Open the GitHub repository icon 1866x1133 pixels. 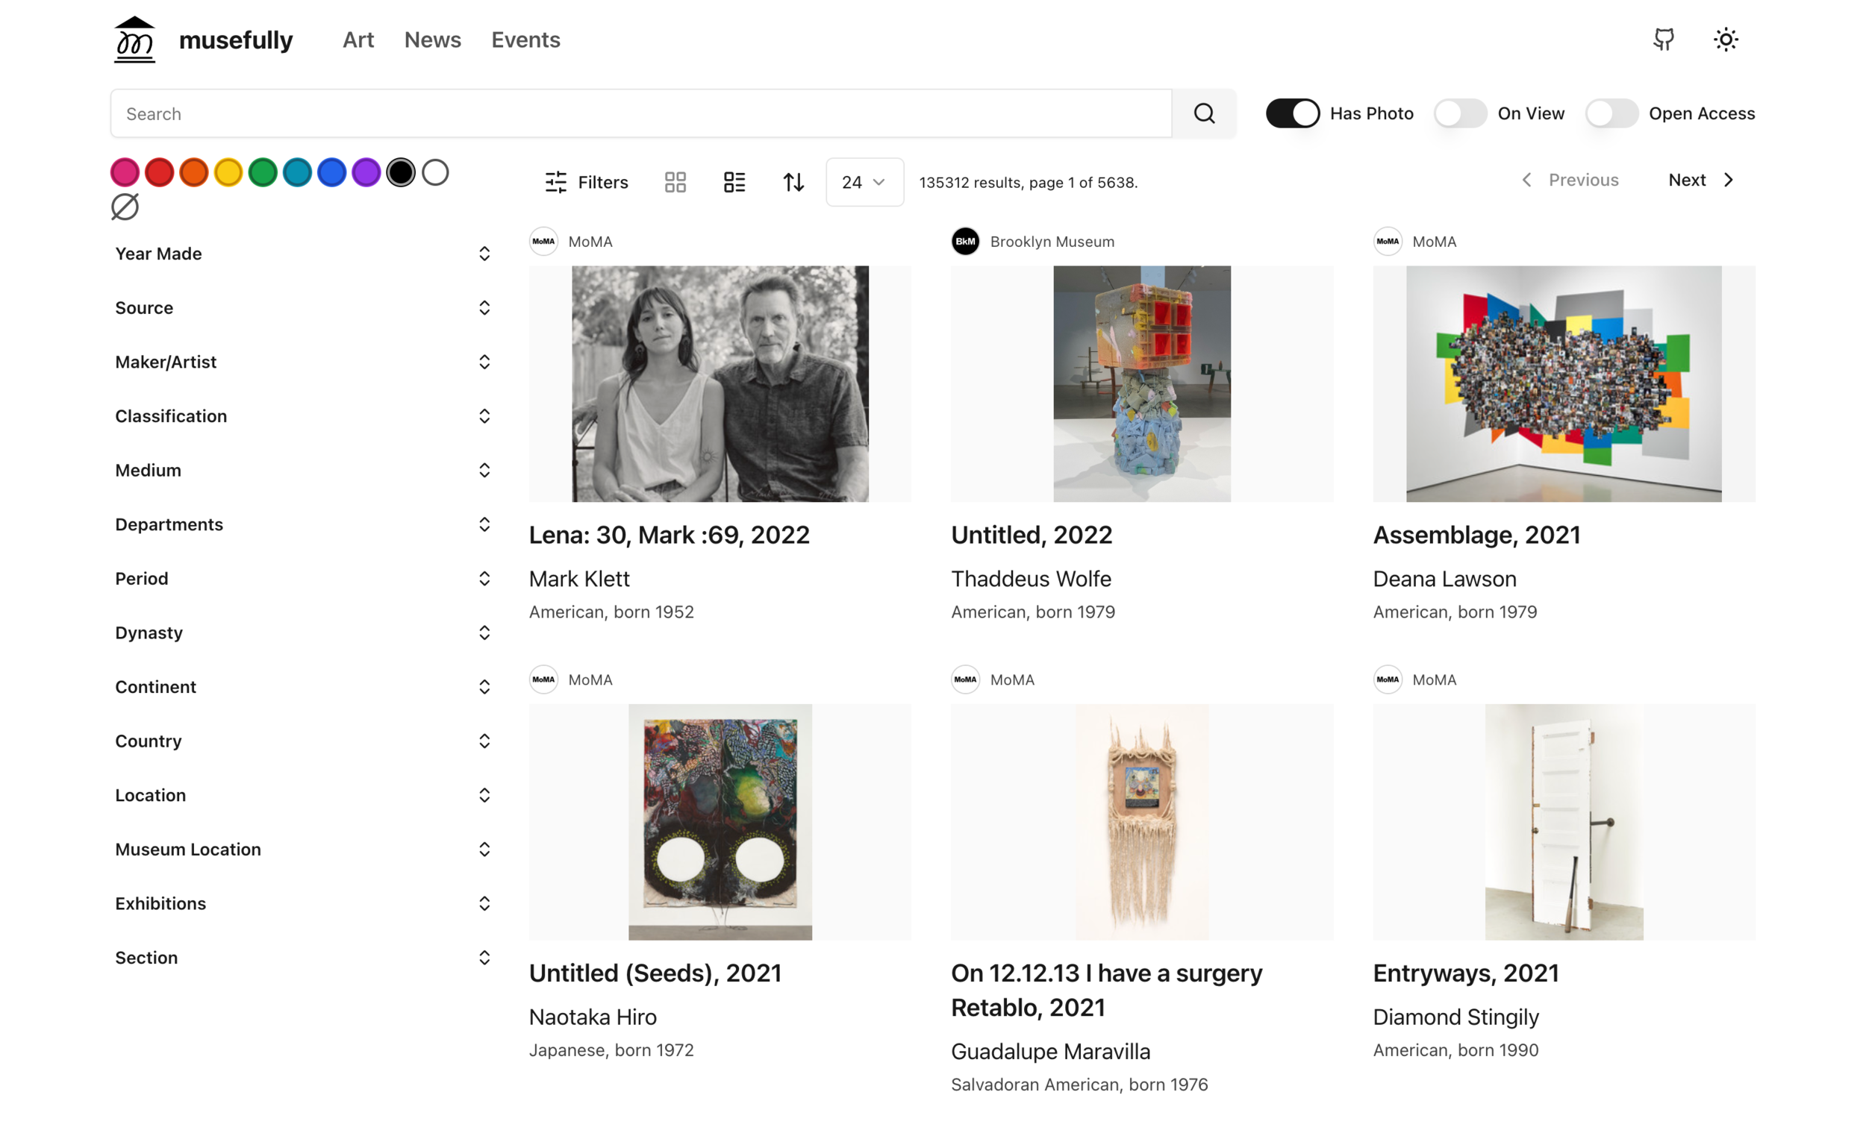pyautogui.click(x=1663, y=40)
